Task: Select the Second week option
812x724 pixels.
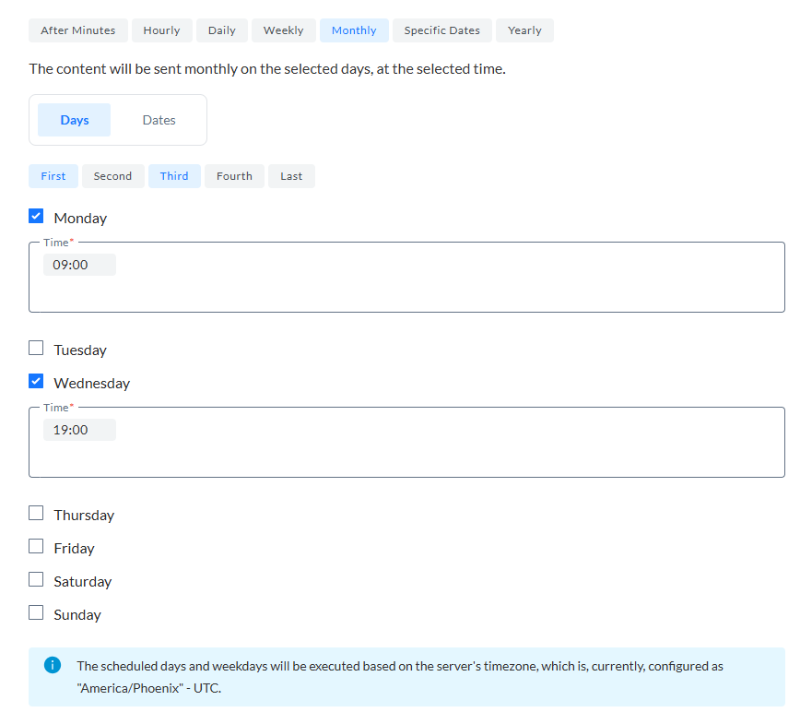Action: click(112, 176)
